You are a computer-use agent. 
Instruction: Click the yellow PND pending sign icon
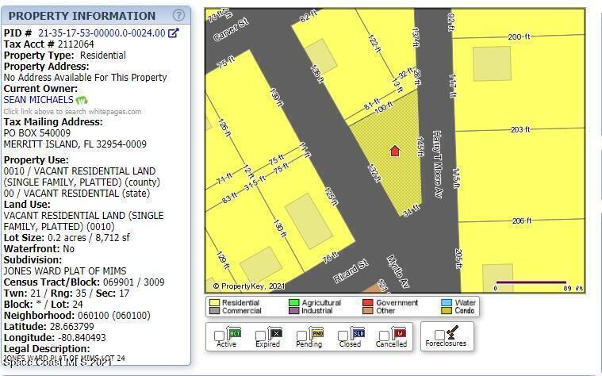click(316, 333)
